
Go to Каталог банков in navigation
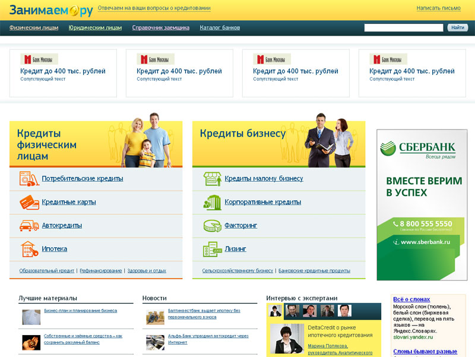[220, 27]
